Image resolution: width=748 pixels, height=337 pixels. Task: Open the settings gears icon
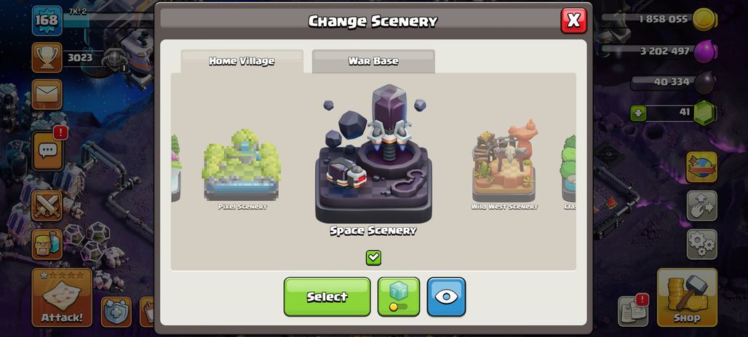(701, 245)
